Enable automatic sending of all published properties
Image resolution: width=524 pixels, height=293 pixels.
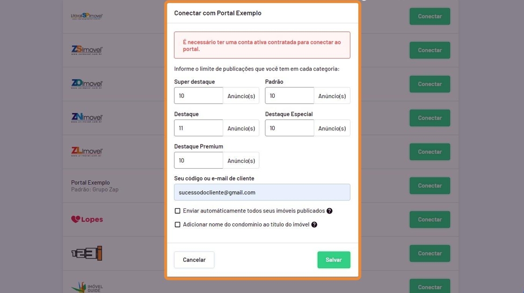tap(178, 211)
